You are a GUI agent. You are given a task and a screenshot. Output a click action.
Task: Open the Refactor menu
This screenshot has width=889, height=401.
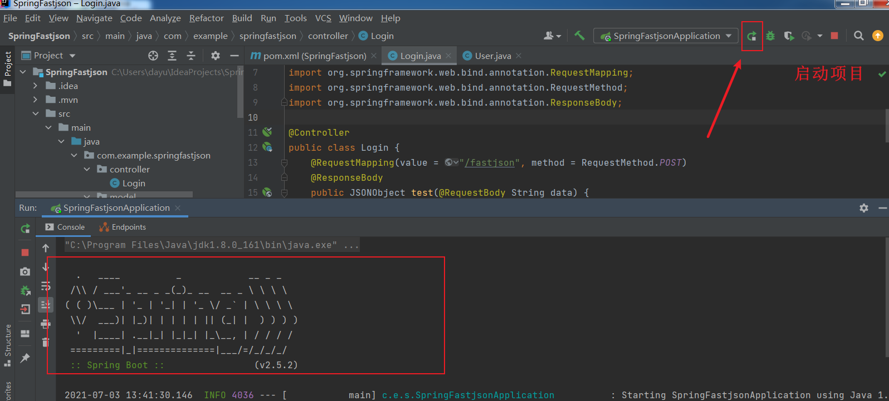206,18
